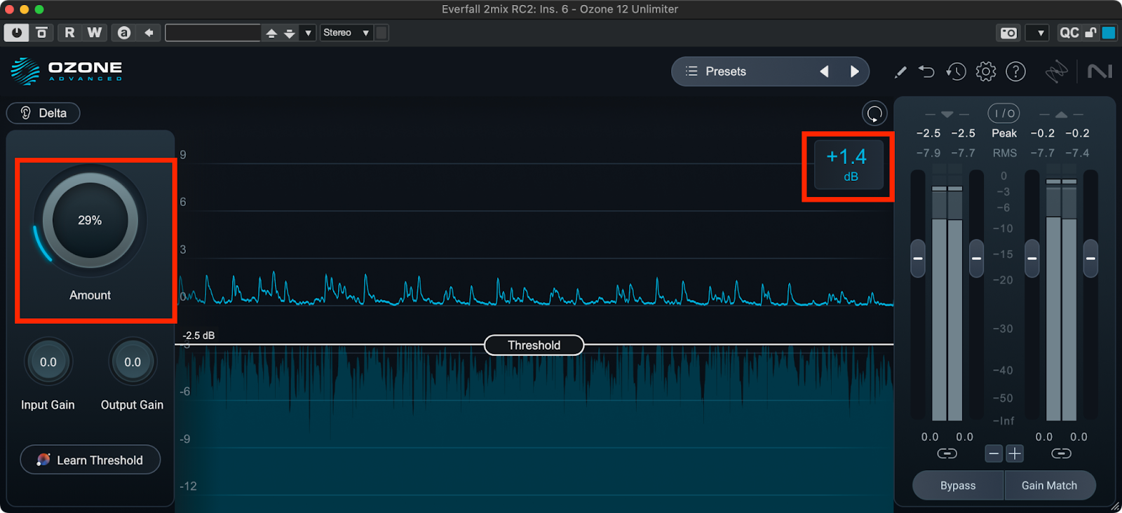This screenshot has height=513, width=1122.
Task: Open Ozone settings gear icon
Action: point(985,71)
